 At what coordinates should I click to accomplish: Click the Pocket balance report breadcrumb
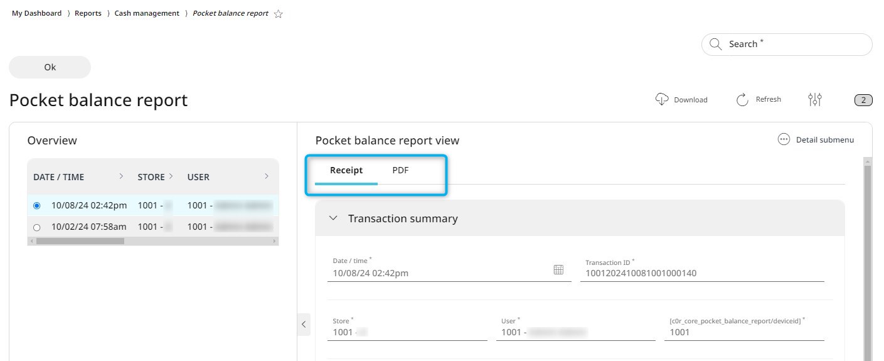pyautogui.click(x=230, y=13)
